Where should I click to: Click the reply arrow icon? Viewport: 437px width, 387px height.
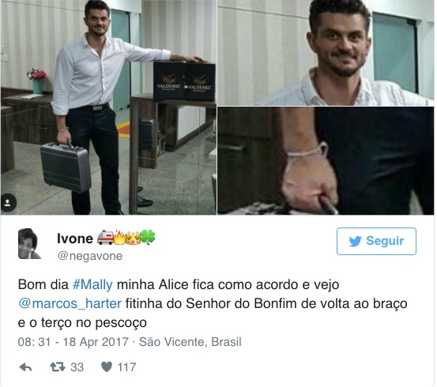click(x=25, y=367)
